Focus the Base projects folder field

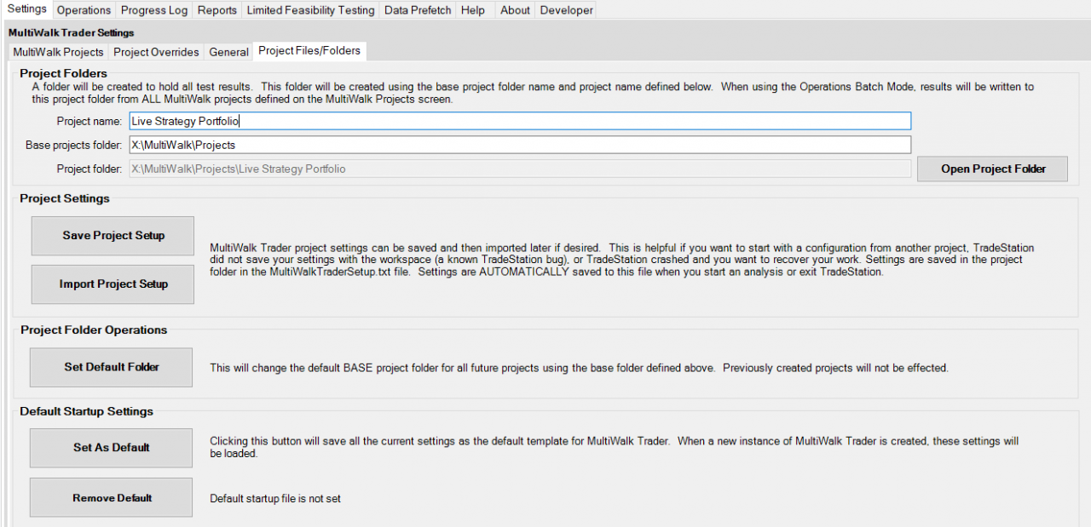pyautogui.click(x=519, y=145)
